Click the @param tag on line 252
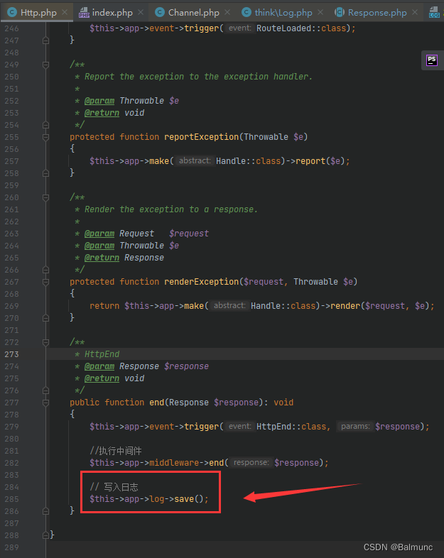The image size is (444, 558). point(99,101)
